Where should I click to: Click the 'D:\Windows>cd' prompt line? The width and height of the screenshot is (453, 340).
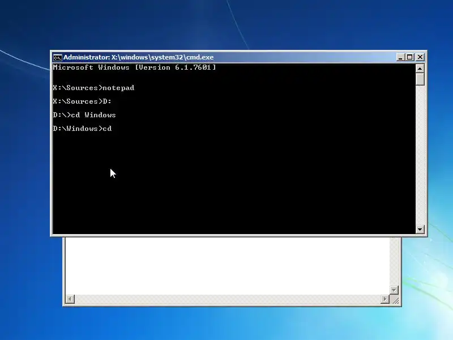tap(82, 129)
